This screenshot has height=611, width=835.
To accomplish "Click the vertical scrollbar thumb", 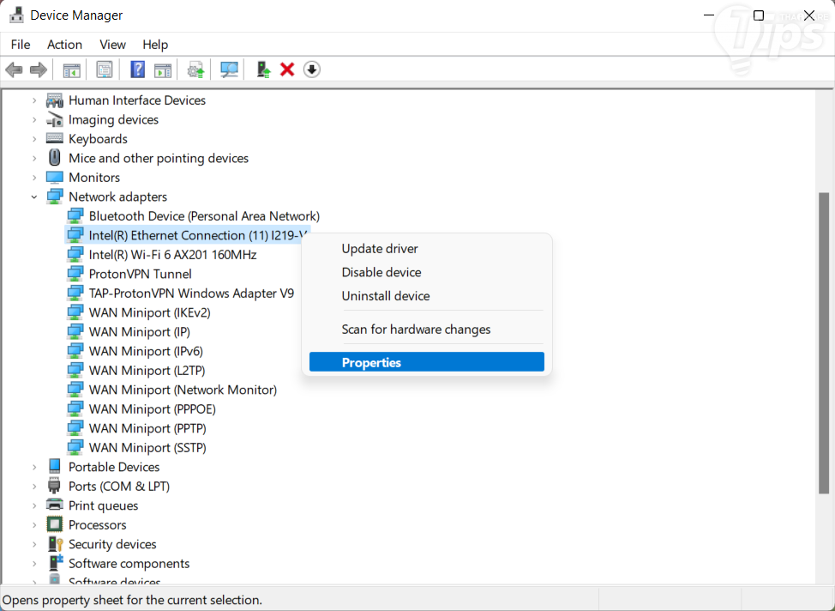I will pos(824,342).
